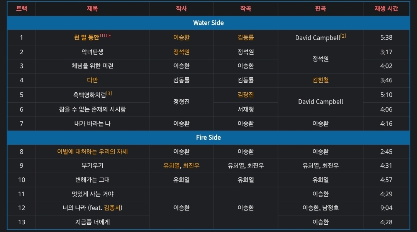
Task: Open footnote 2 next to David Campbell
Action: [343, 36]
